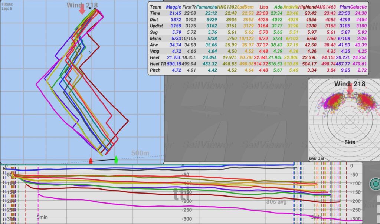
Task: Click the 30s avg graph label
Action: coord(276,201)
